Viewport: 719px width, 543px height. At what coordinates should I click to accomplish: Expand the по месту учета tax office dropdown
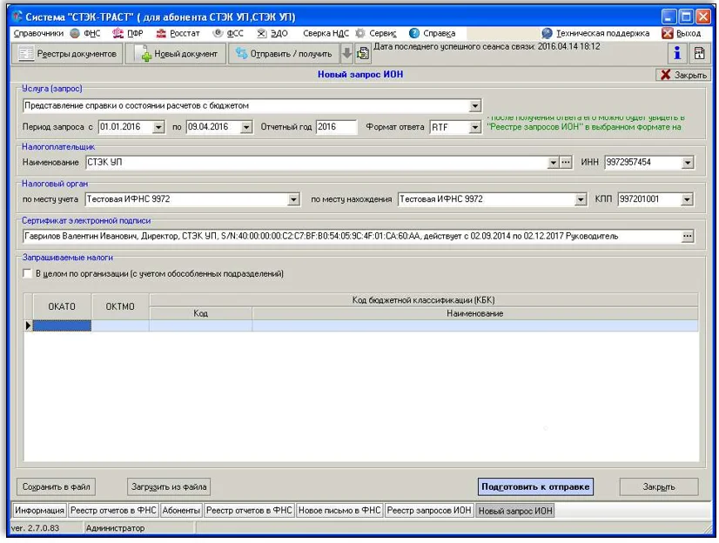tap(293, 200)
